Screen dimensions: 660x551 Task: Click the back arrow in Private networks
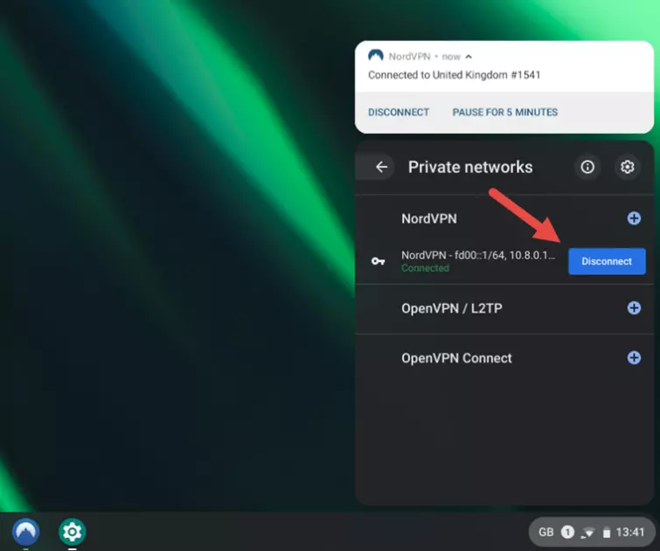point(381,167)
